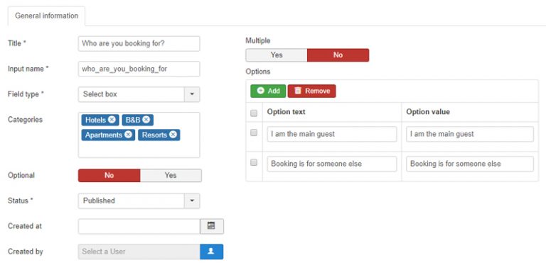
Task: Check the 'Booking is for someone else' row
Action: (x=254, y=162)
